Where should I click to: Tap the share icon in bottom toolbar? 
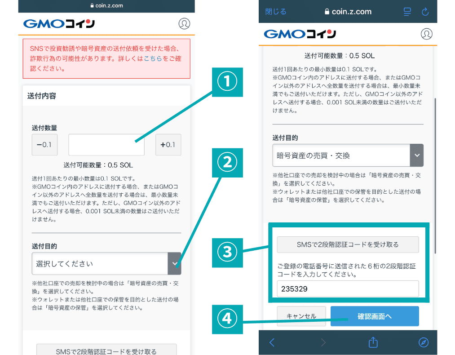(373, 342)
